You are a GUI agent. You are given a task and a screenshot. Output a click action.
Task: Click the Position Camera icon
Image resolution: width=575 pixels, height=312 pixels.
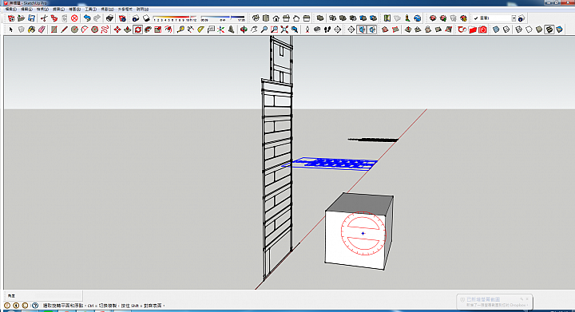[x=307, y=30]
